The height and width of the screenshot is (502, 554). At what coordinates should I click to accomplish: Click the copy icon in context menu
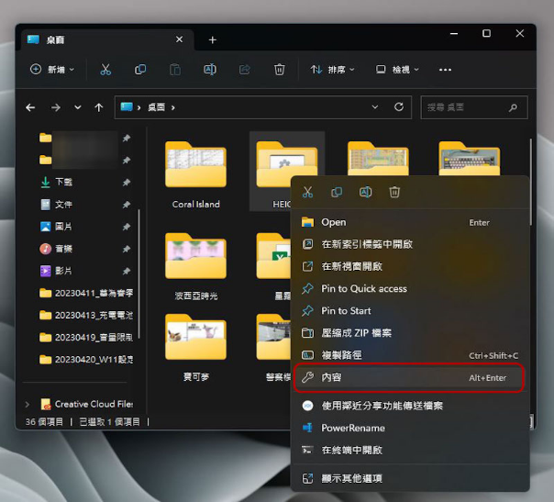[337, 193]
